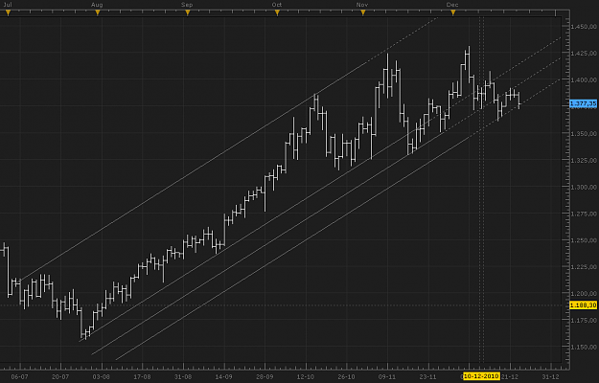Click the 1.350,00 price axis label

coord(584,134)
